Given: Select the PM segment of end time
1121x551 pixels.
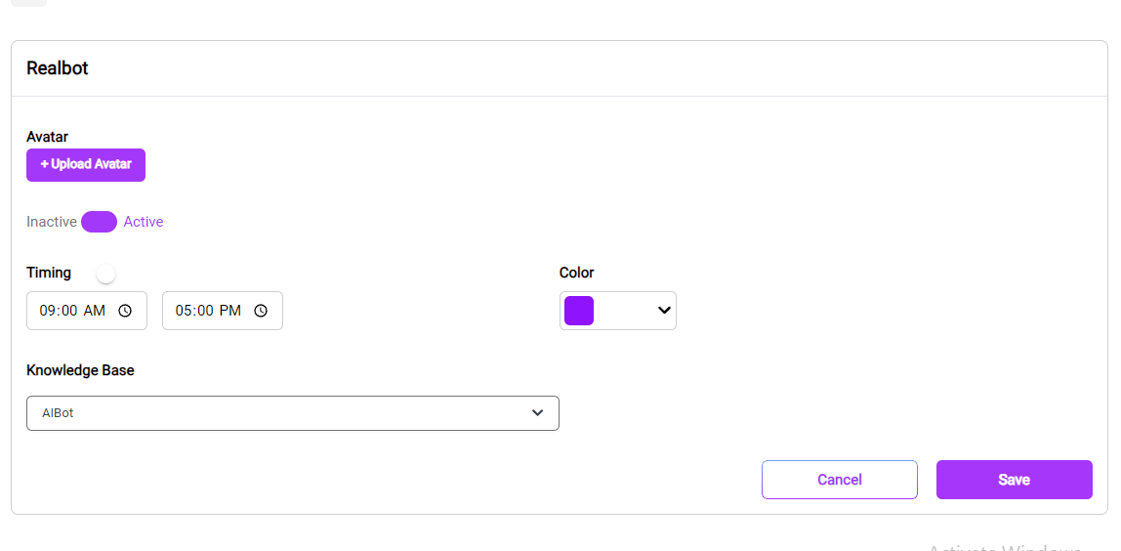Looking at the screenshot, I should tap(230, 311).
